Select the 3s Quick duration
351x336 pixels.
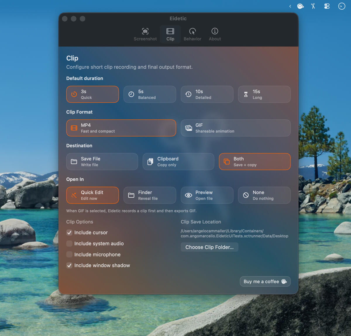[x=92, y=94]
